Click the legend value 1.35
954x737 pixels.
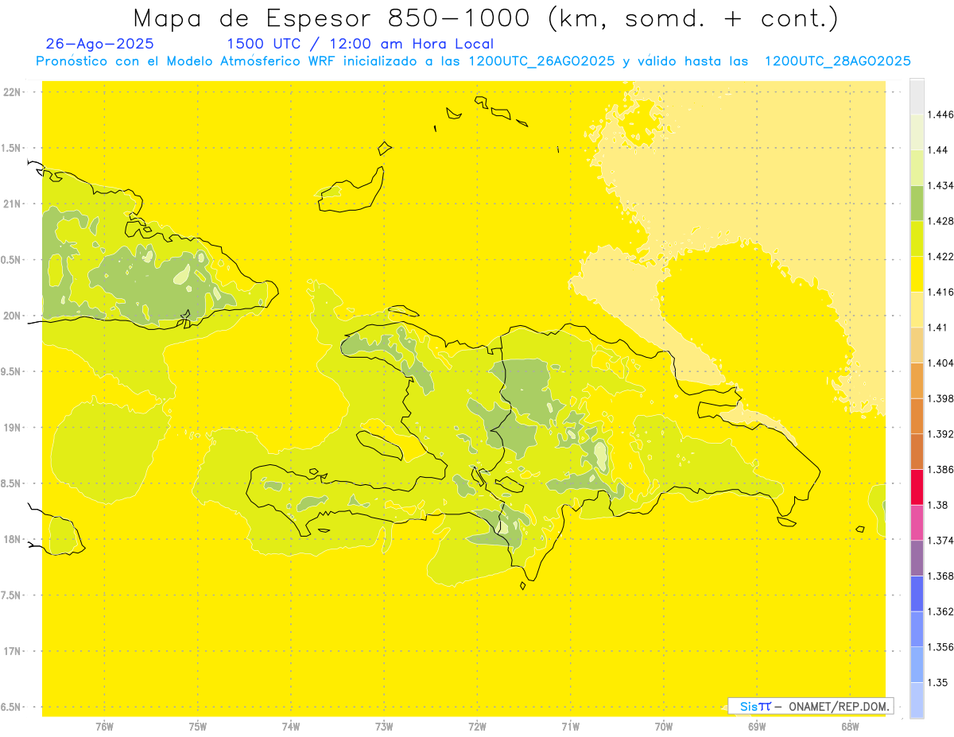point(937,682)
